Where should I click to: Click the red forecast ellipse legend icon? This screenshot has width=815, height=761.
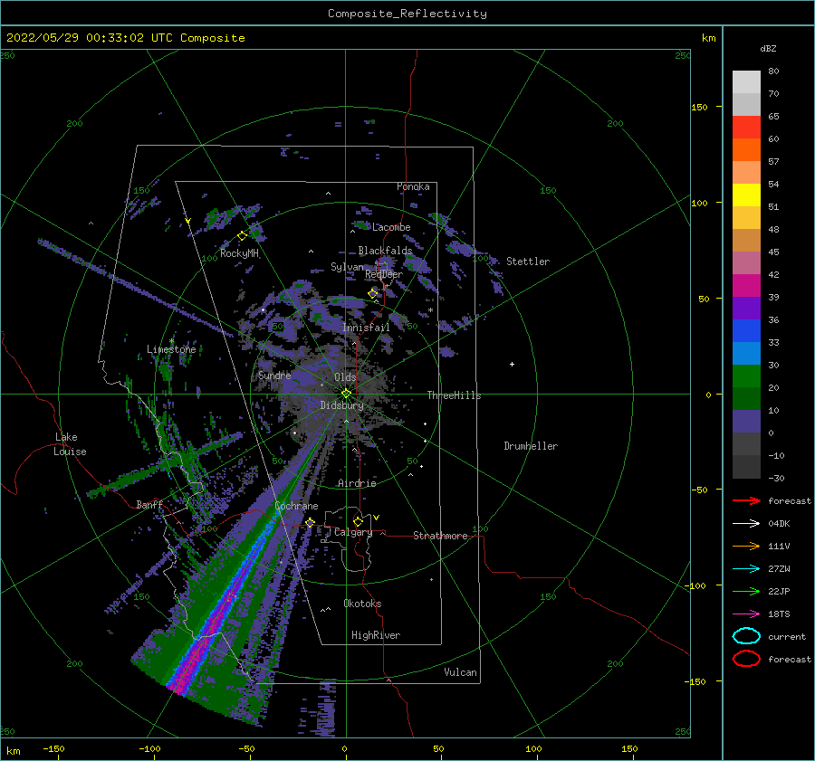click(x=746, y=659)
